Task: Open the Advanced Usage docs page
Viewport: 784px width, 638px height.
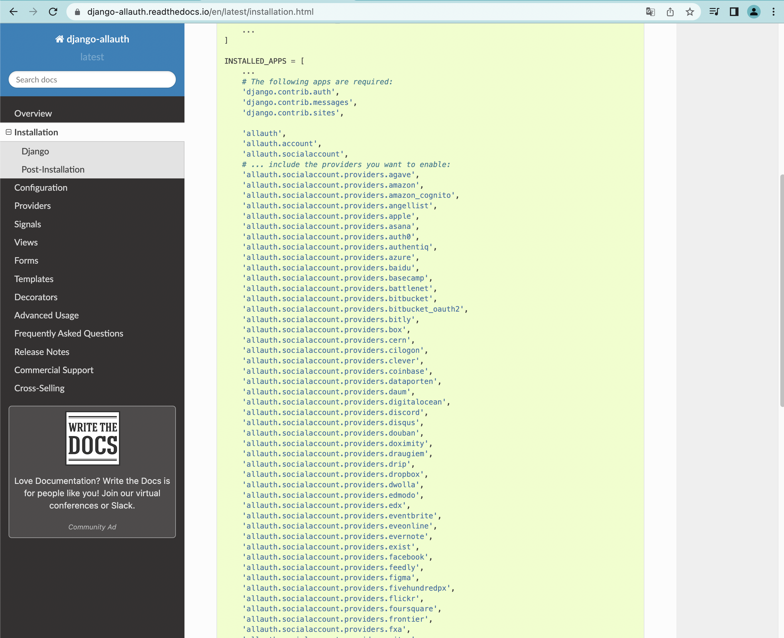Action: click(92, 315)
